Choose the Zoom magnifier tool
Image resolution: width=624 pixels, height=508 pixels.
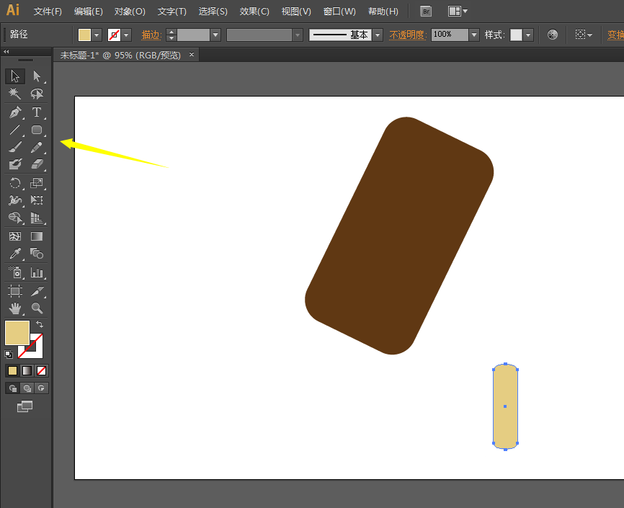[x=37, y=308]
